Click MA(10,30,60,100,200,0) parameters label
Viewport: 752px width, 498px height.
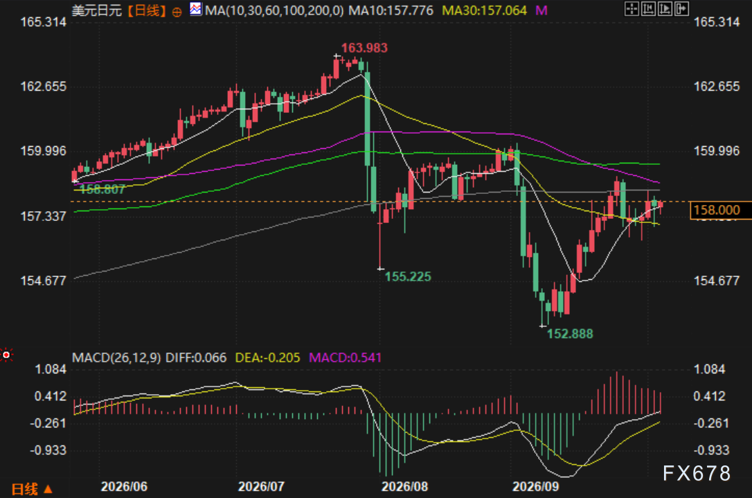point(274,10)
